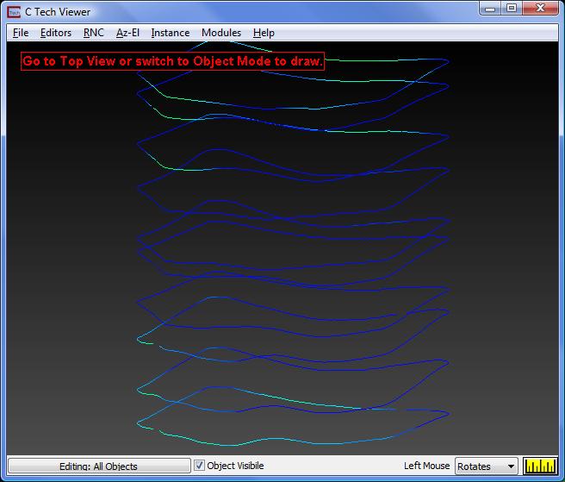565x482 pixels.
Task: Open the File menu
Action: point(21,33)
